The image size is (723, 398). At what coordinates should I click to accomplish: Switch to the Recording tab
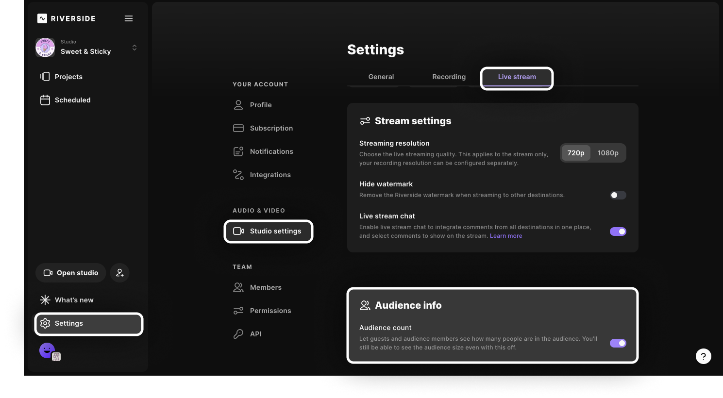pyautogui.click(x=449, y=77)
